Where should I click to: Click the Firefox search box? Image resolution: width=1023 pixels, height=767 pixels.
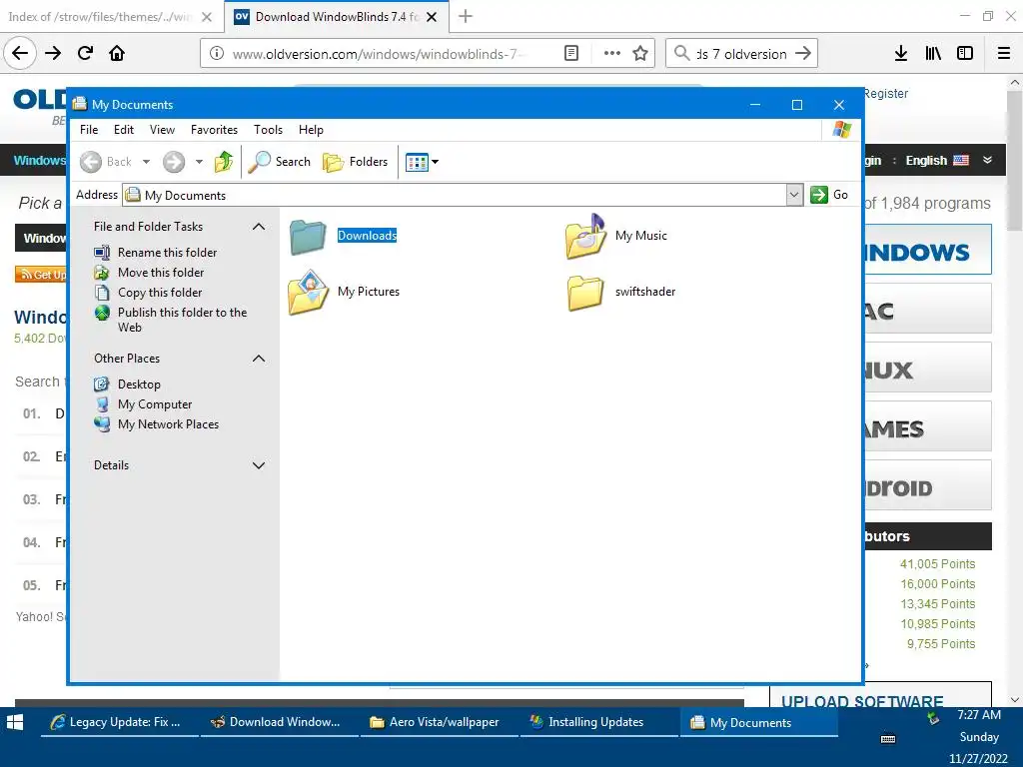742,54
